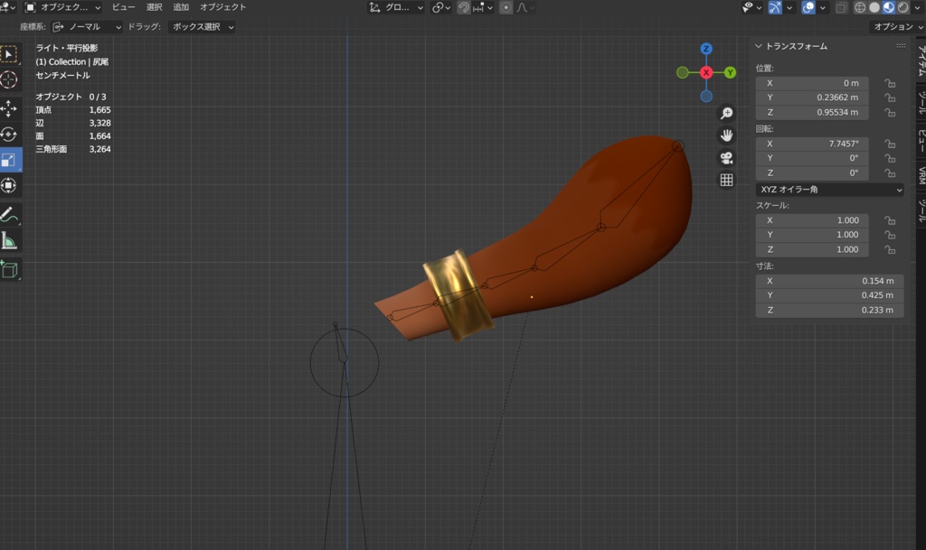Viewport: 926px width, 550px height.
Task: Toggle the camera view icon
Action: pyautogui.click(x=726, y=158)
